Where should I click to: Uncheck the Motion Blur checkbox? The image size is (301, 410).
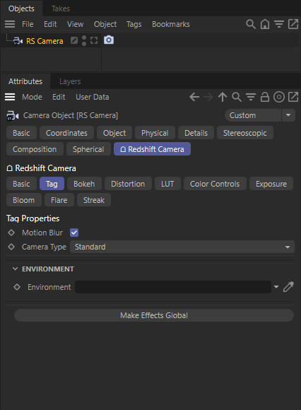[x=74, y=233]
